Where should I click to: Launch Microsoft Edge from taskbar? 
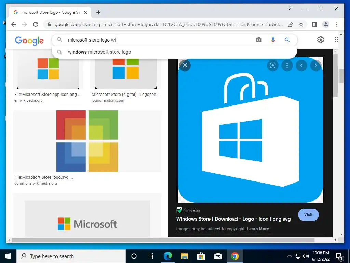[167, 256]
